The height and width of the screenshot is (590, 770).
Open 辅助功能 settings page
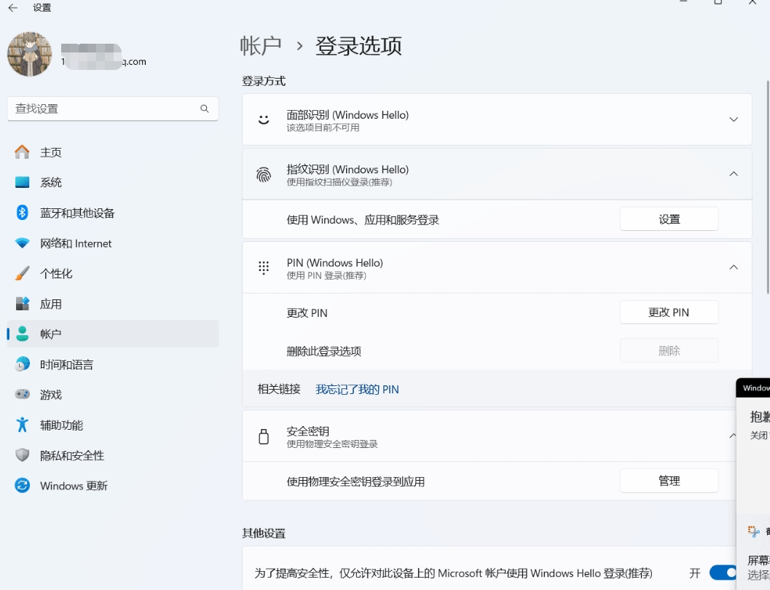tap(113, 425)
